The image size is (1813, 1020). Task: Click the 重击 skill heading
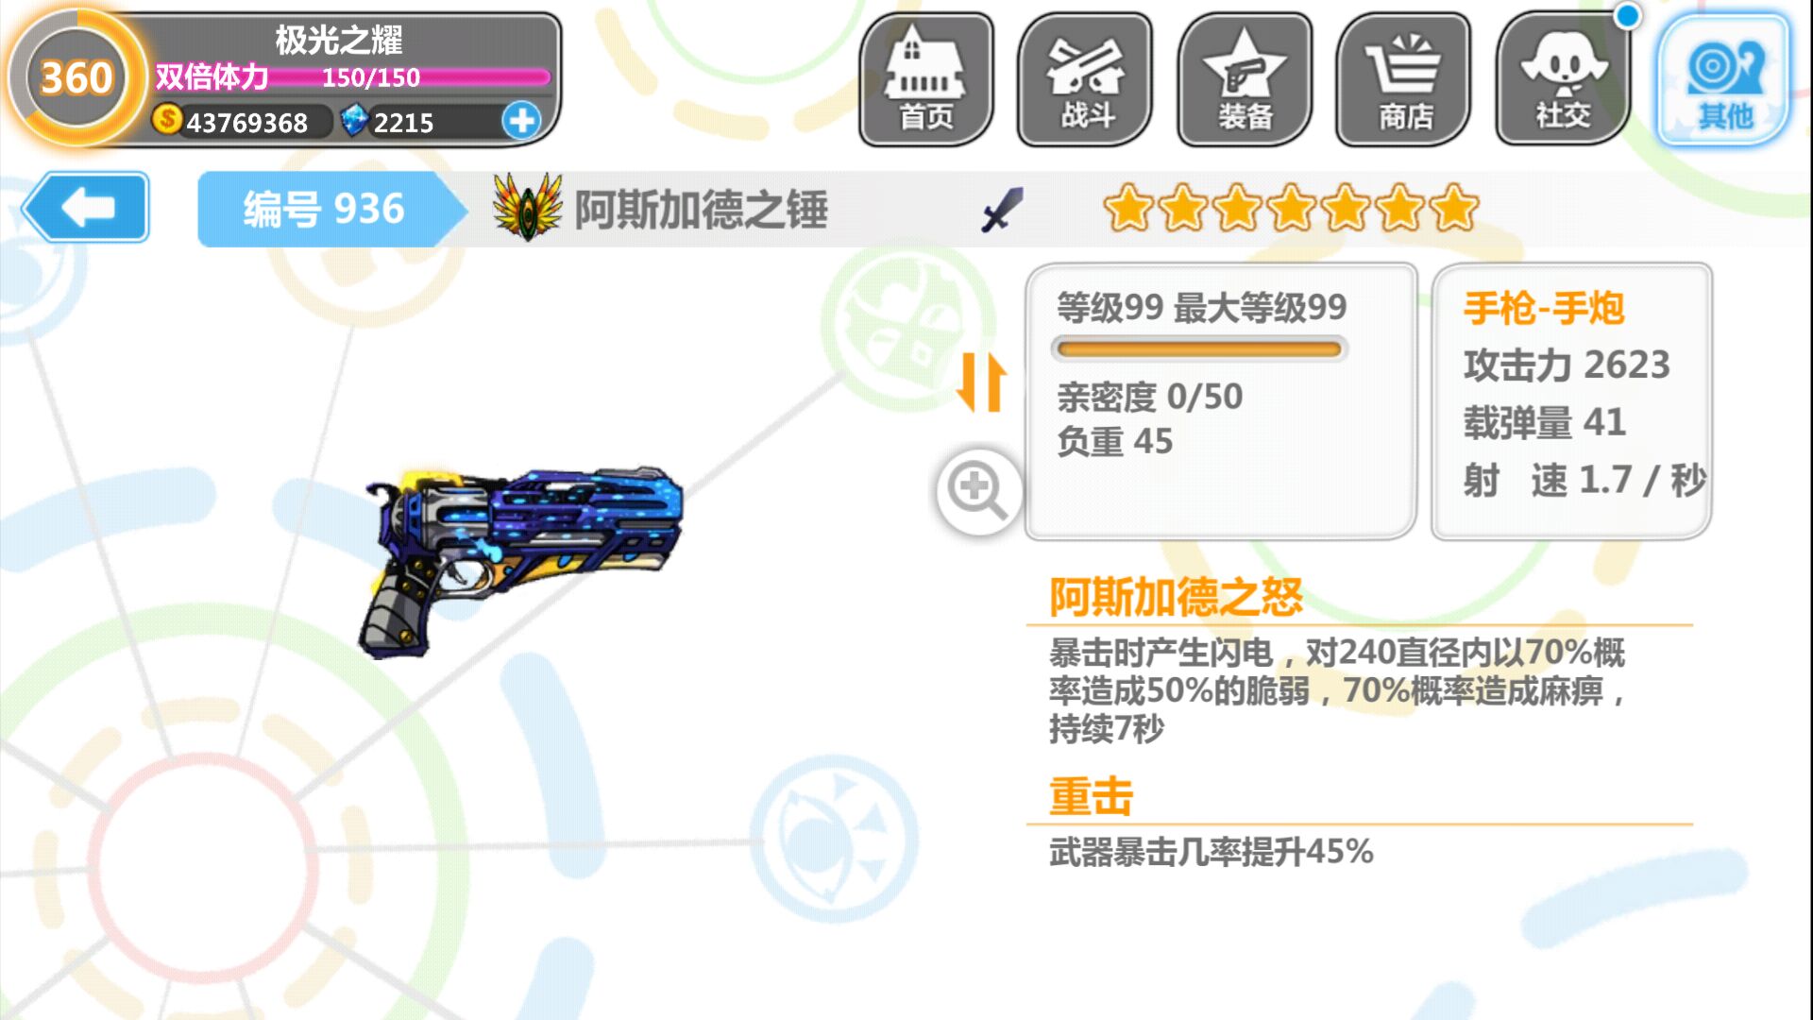pos(1091,796)
